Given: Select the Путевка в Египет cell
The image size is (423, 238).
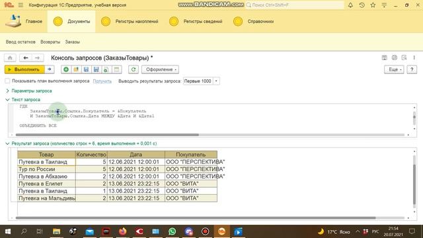Looking at the screenshot, I should (46, 184).
